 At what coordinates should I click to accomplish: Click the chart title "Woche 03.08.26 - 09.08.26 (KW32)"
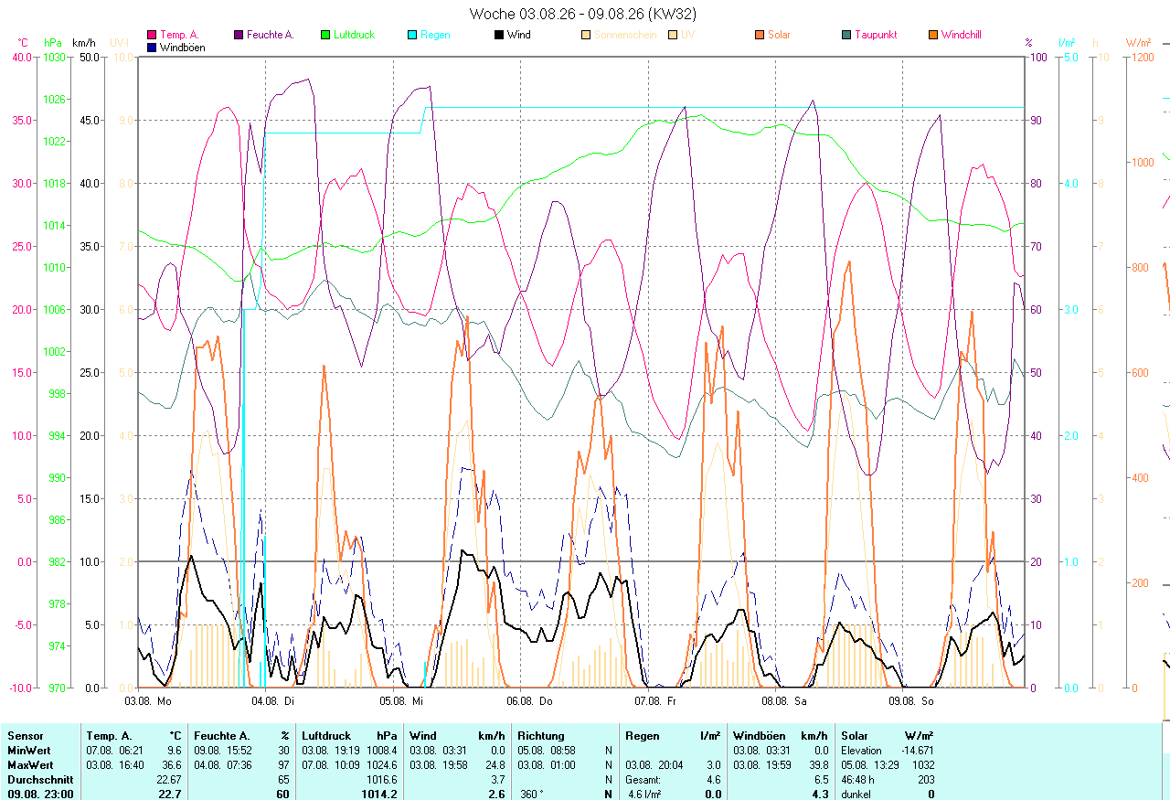pos(584,14)
